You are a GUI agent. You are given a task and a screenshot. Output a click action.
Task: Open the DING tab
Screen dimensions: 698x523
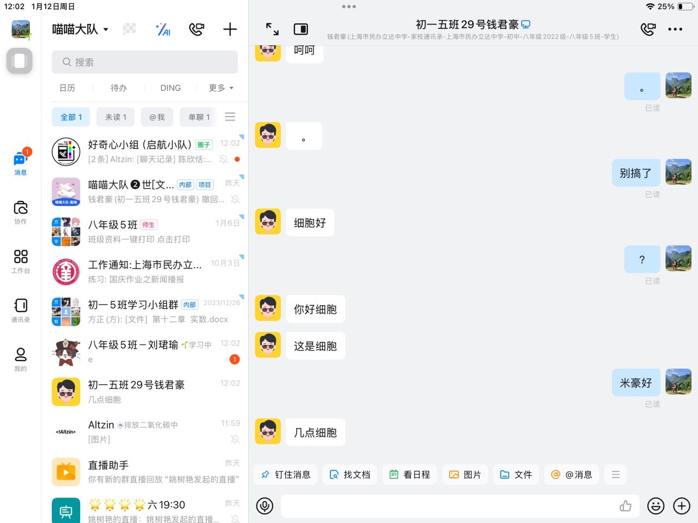point(170,88)
